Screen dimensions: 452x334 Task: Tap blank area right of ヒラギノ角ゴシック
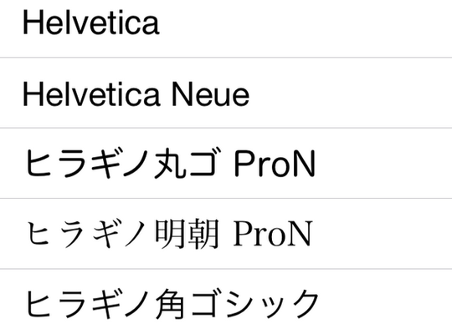pos(386,301)
